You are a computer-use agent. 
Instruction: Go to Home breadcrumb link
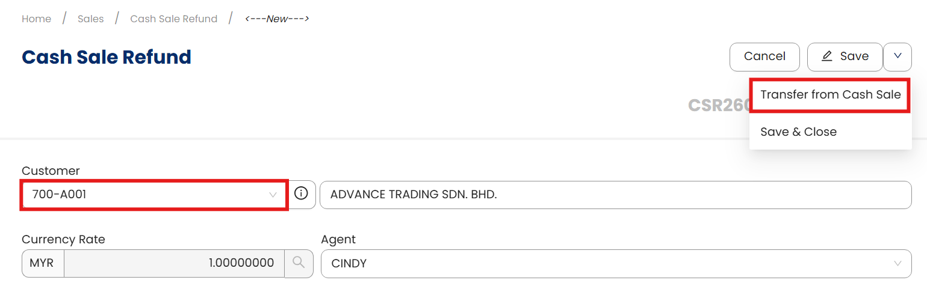coord(36,19)
